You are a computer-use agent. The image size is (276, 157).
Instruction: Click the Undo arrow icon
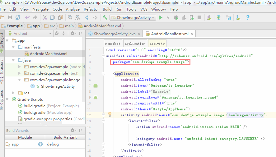click(x=27, y=18)
